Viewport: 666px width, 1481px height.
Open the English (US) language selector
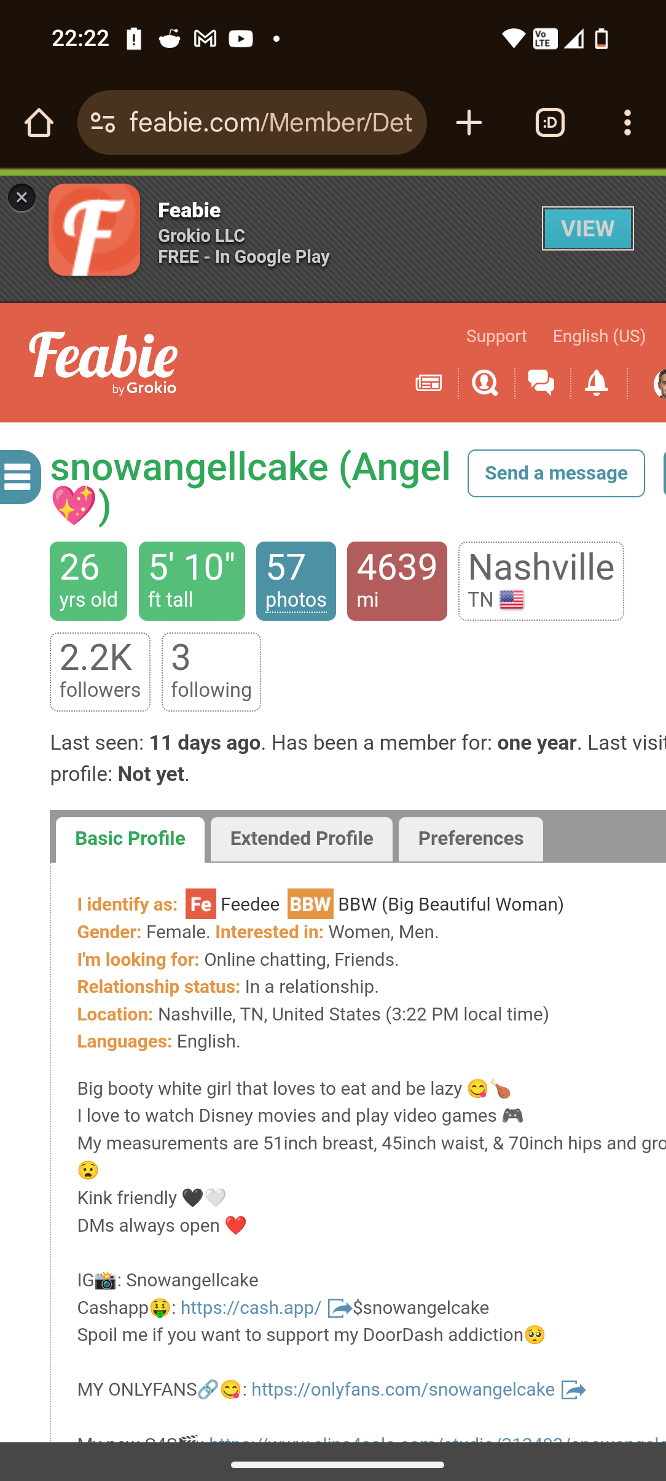[x=599, y=336]
